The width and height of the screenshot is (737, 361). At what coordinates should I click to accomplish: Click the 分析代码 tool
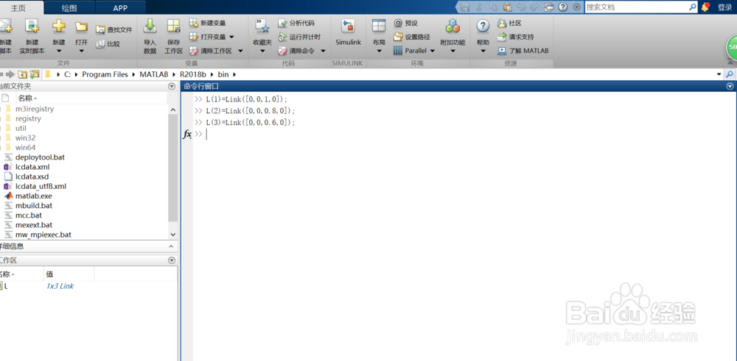(x=296, y=23)
